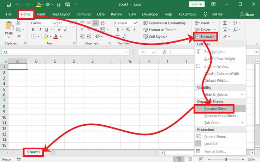
Task: Open the File tab
Action: click(x=8, y=14)
